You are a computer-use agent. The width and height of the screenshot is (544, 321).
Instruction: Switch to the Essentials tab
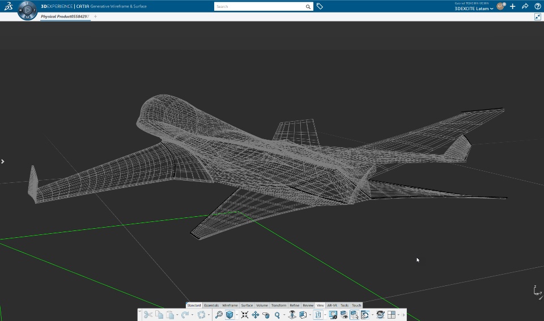(211, 305)
